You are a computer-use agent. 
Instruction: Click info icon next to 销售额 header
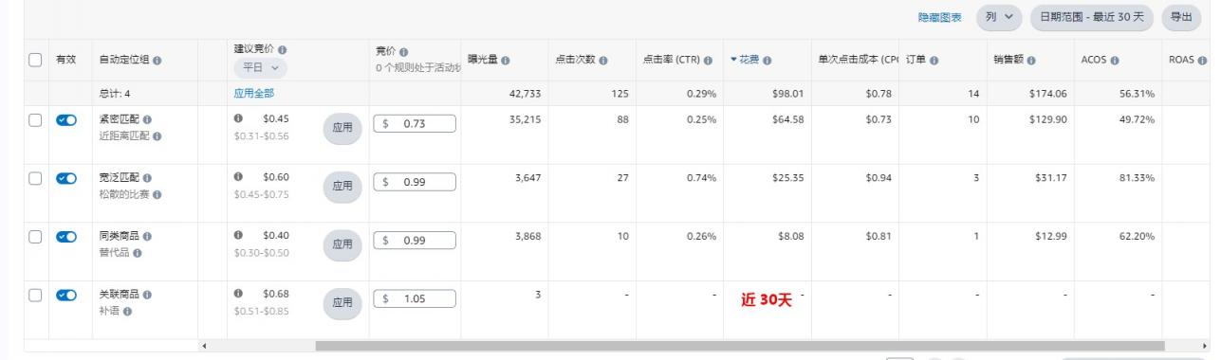pyautogui.click(x=1028, y=61)
